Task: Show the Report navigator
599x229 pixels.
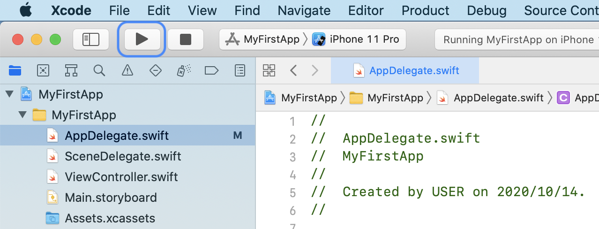Action: [x=240, y=71]
